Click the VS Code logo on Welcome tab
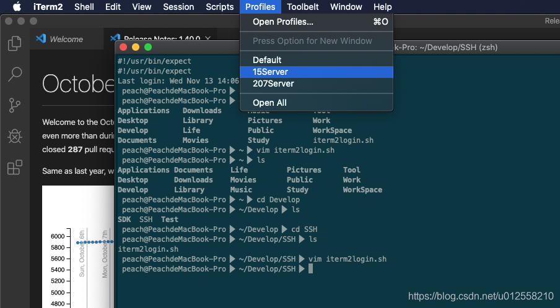This screenshot has width=560, height=308. (x=41, y=38)
